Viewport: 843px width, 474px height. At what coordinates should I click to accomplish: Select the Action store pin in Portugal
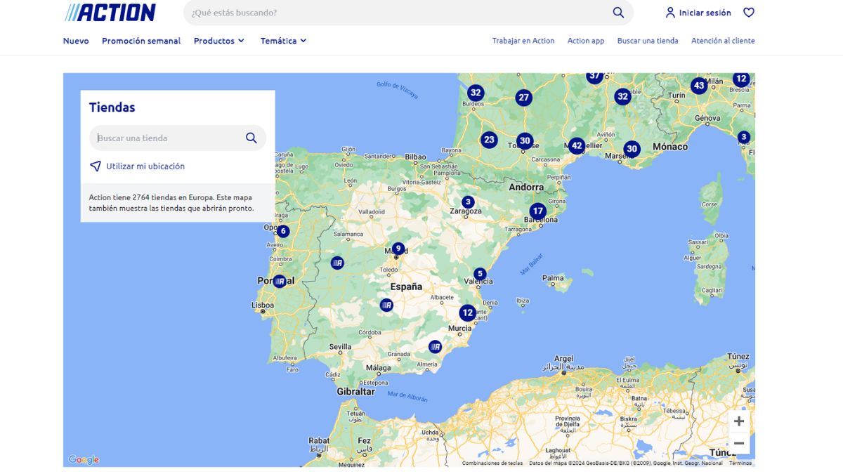coord(280,281)
